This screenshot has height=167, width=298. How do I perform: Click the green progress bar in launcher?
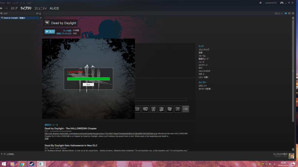tap(88, 79)
